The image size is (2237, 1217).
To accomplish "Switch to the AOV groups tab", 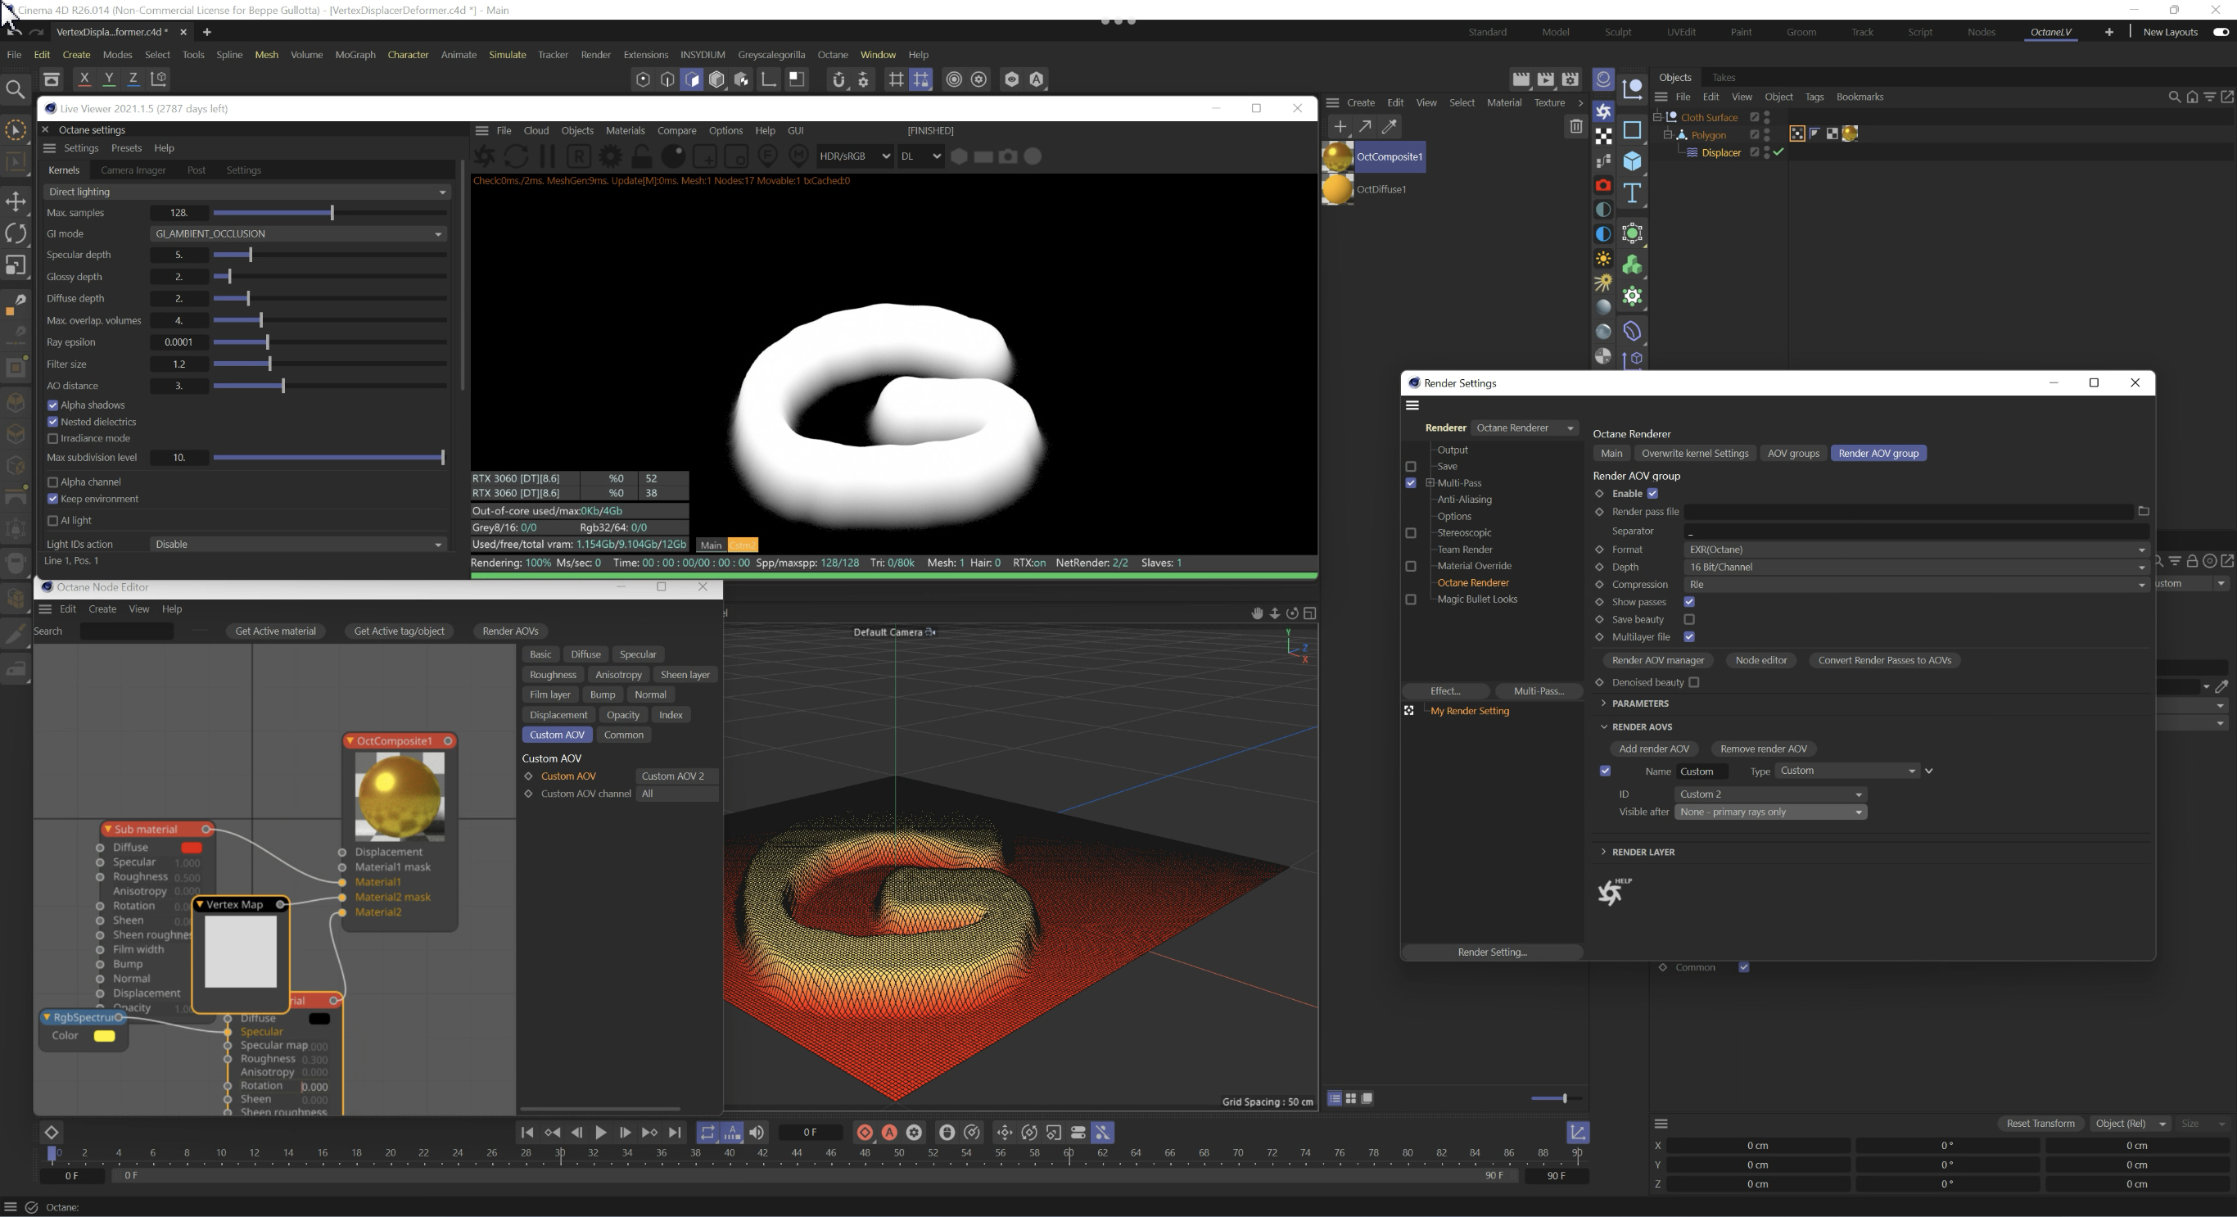I will [1792, 454].
